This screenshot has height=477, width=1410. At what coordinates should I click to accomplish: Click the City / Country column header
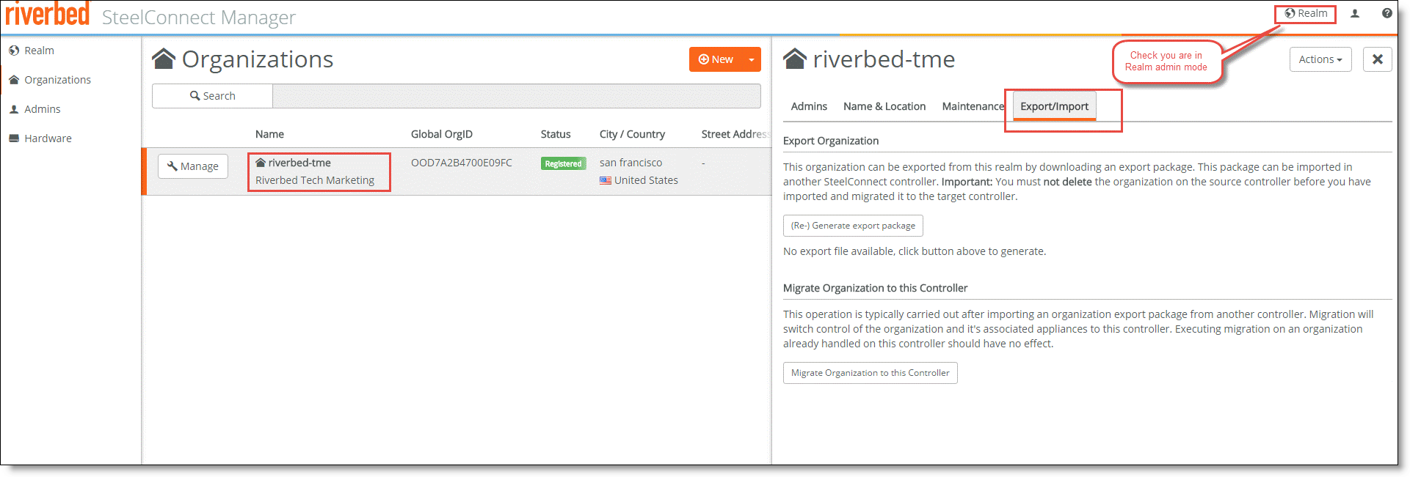632,134
